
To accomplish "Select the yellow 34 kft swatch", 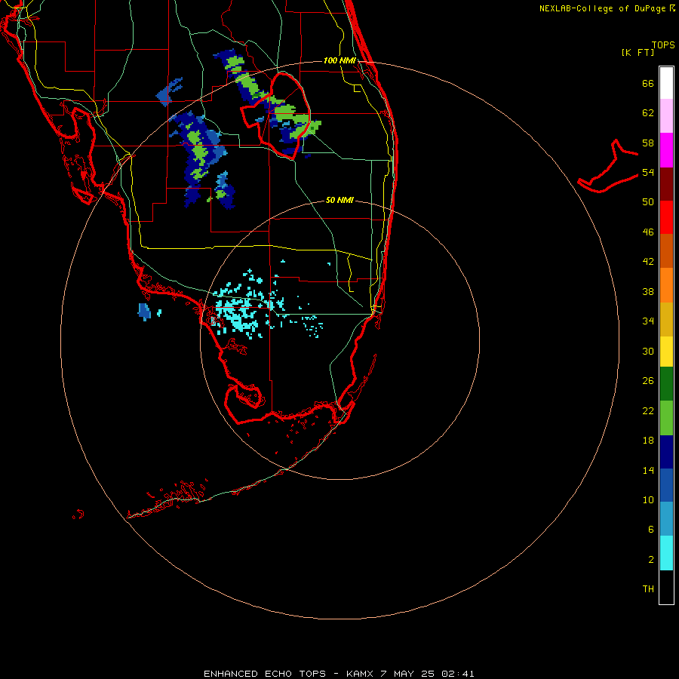I will pyautogui.click(x=666, y=352).
